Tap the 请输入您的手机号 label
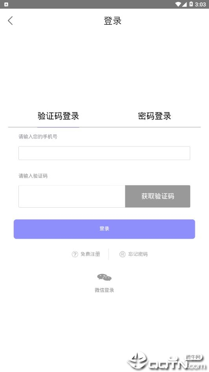This screenshot has width=209, height=372. point(38,136)
